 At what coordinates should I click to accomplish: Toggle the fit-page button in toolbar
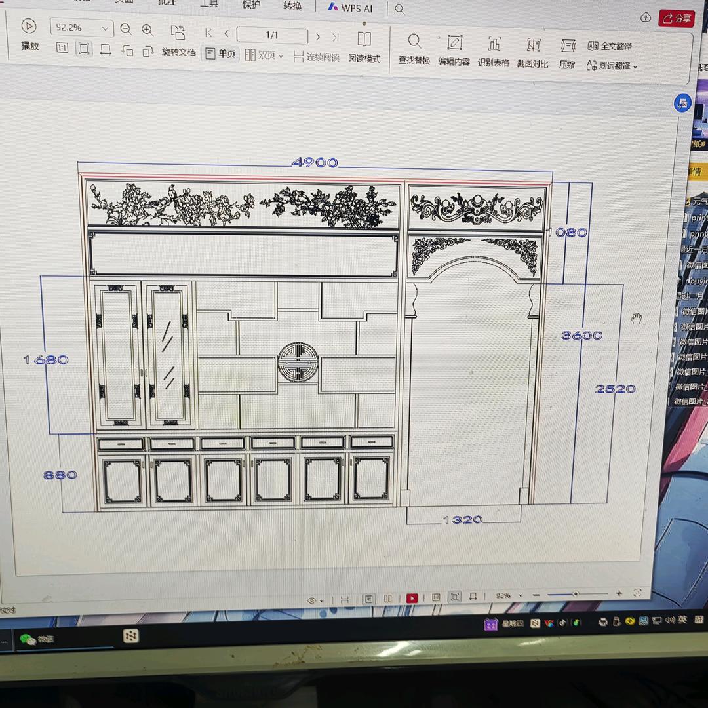click(84, 49)
